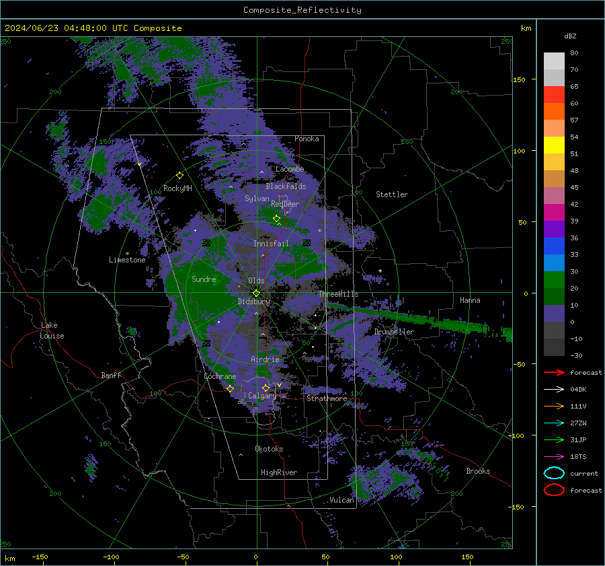Click the Sundre city label
This screenshot has height=566, width=605.
(204, 279)
